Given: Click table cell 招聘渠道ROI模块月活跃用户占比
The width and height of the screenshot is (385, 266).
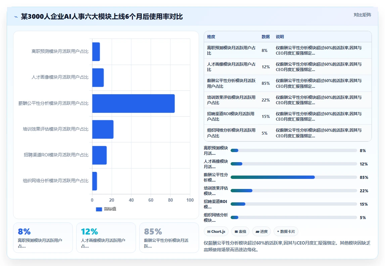Looking at the screenshot, I should pos(231,117).
